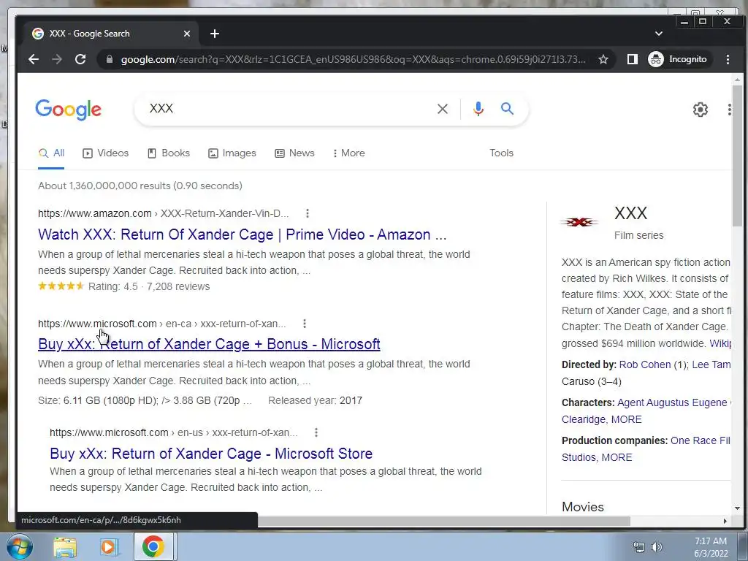Launch Windows Media Player from taskbar
The height and width of the screenshot is (561, 748).
click(108, 547)
